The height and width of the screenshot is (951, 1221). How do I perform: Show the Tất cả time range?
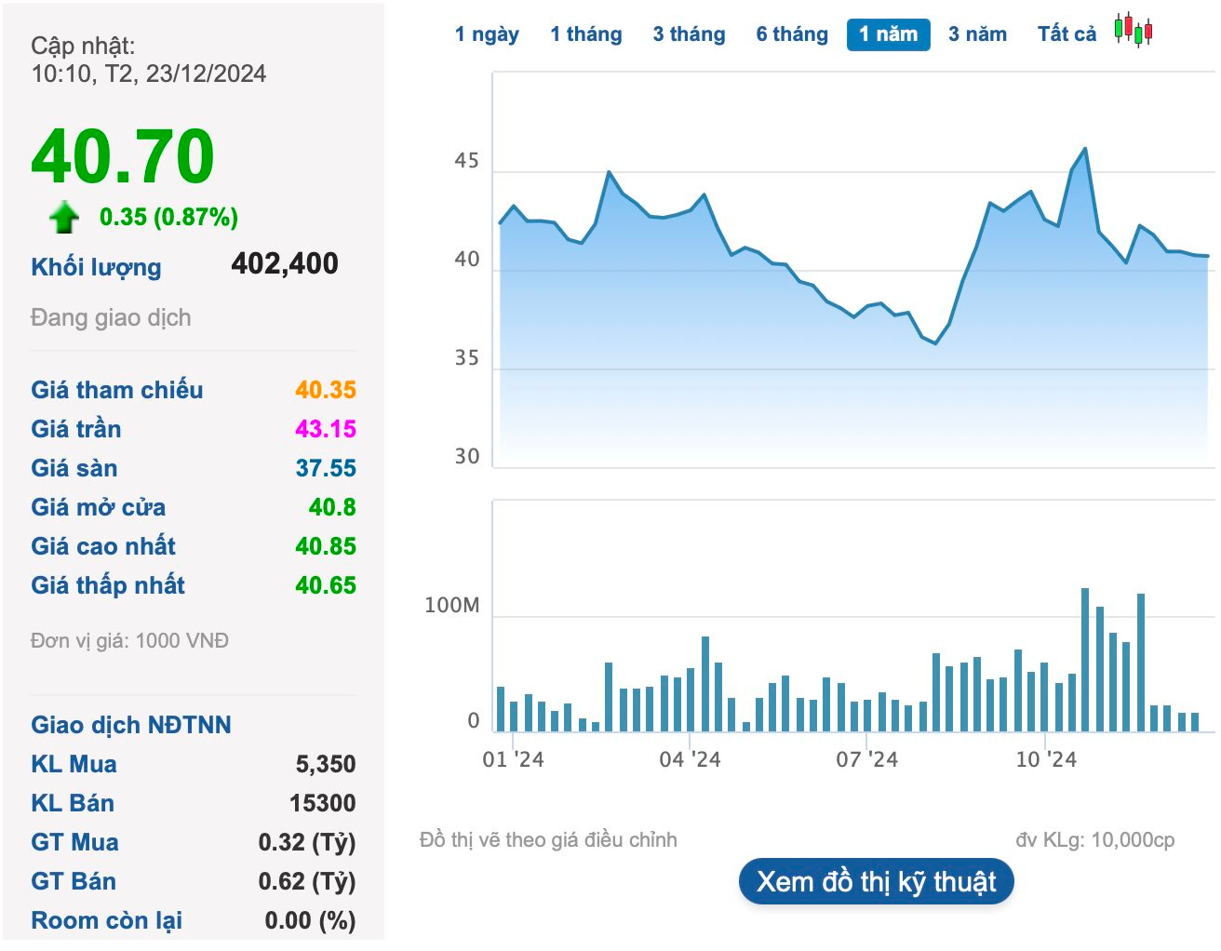(x=1067, y=34)
